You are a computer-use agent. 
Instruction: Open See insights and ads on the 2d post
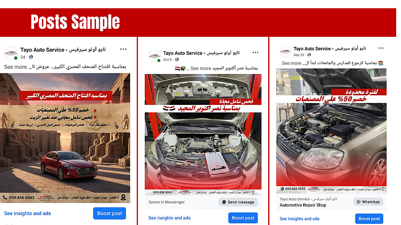tap(28, 213)
